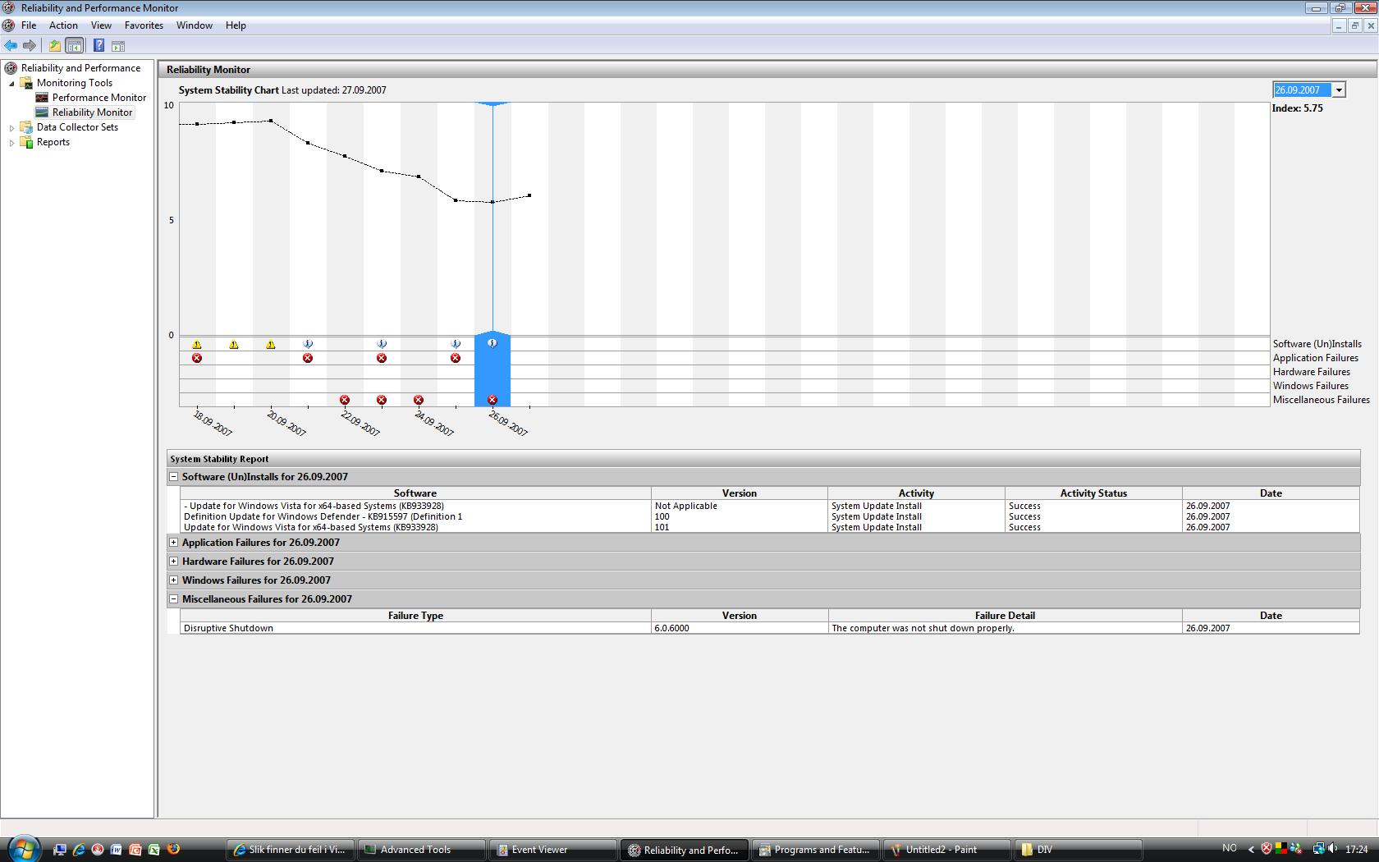Click the Failure Detail column header

click(1005, 616)
